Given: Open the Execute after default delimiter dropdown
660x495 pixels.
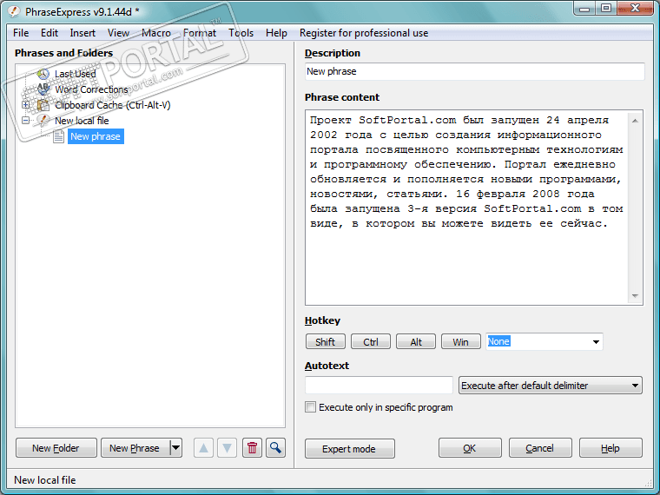Looking at the screenshot, I should click(x=550, y=385).
